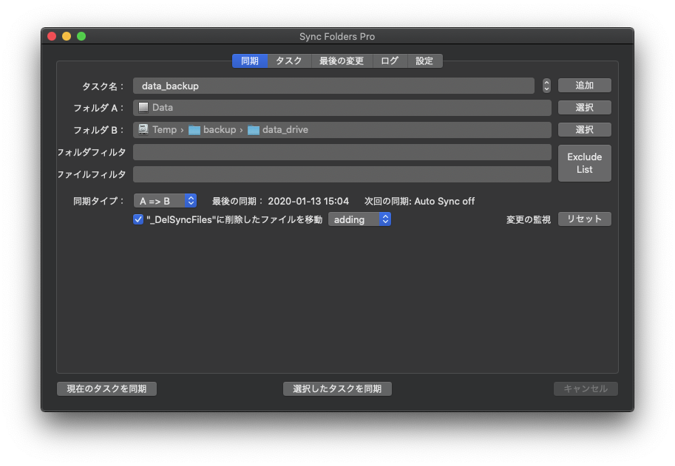Click the 変更の監視 label

coord(528,219)
